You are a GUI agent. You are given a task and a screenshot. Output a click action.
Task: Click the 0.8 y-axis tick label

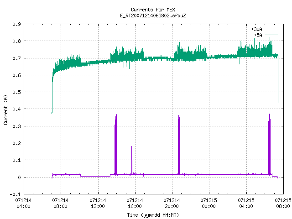coord(16,41)
